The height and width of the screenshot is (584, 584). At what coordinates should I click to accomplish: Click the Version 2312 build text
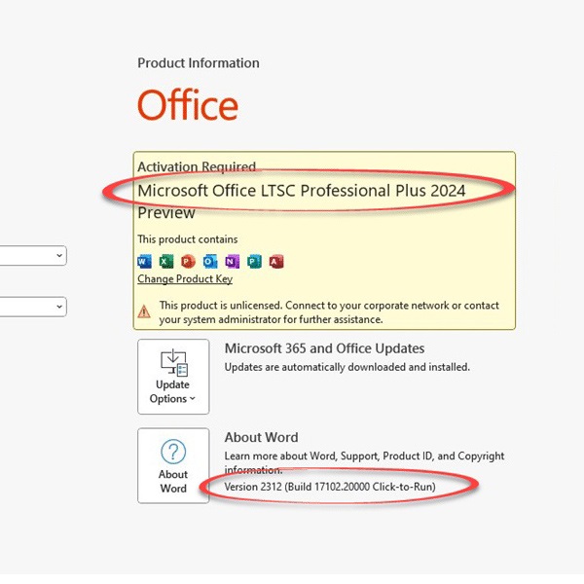point(330,487)
